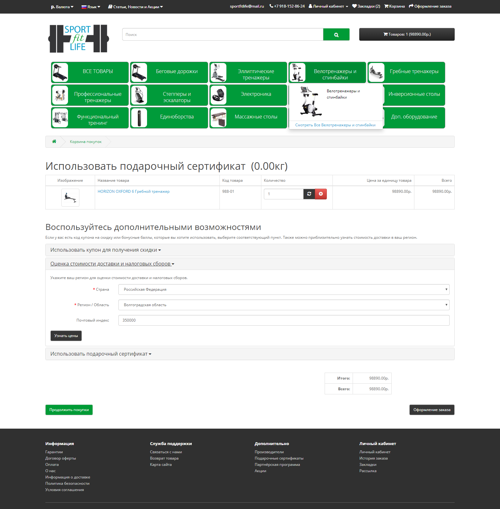This screenshot has height=509, width=500.
Task: Open Закладки (2) in the top bar
Action: click(x=366, y=6)
